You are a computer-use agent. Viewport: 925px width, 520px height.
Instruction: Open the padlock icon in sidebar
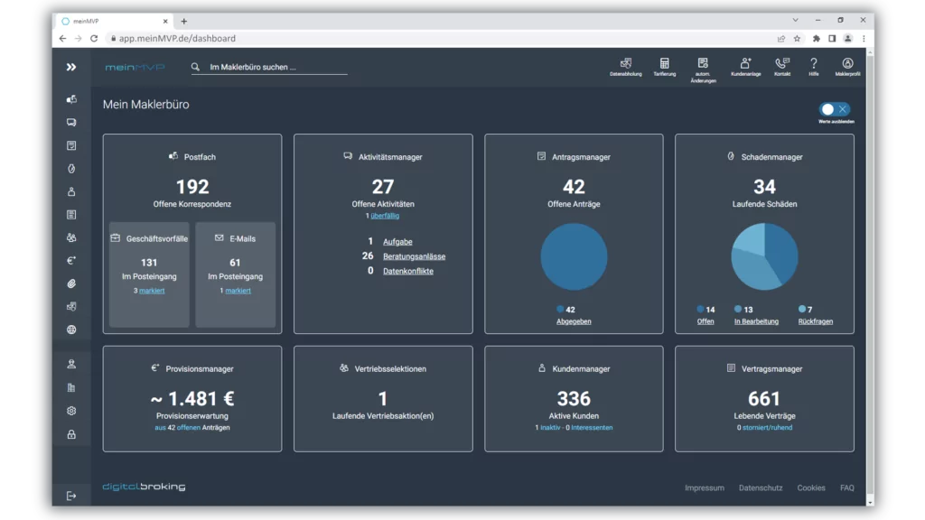pos(71,434)
